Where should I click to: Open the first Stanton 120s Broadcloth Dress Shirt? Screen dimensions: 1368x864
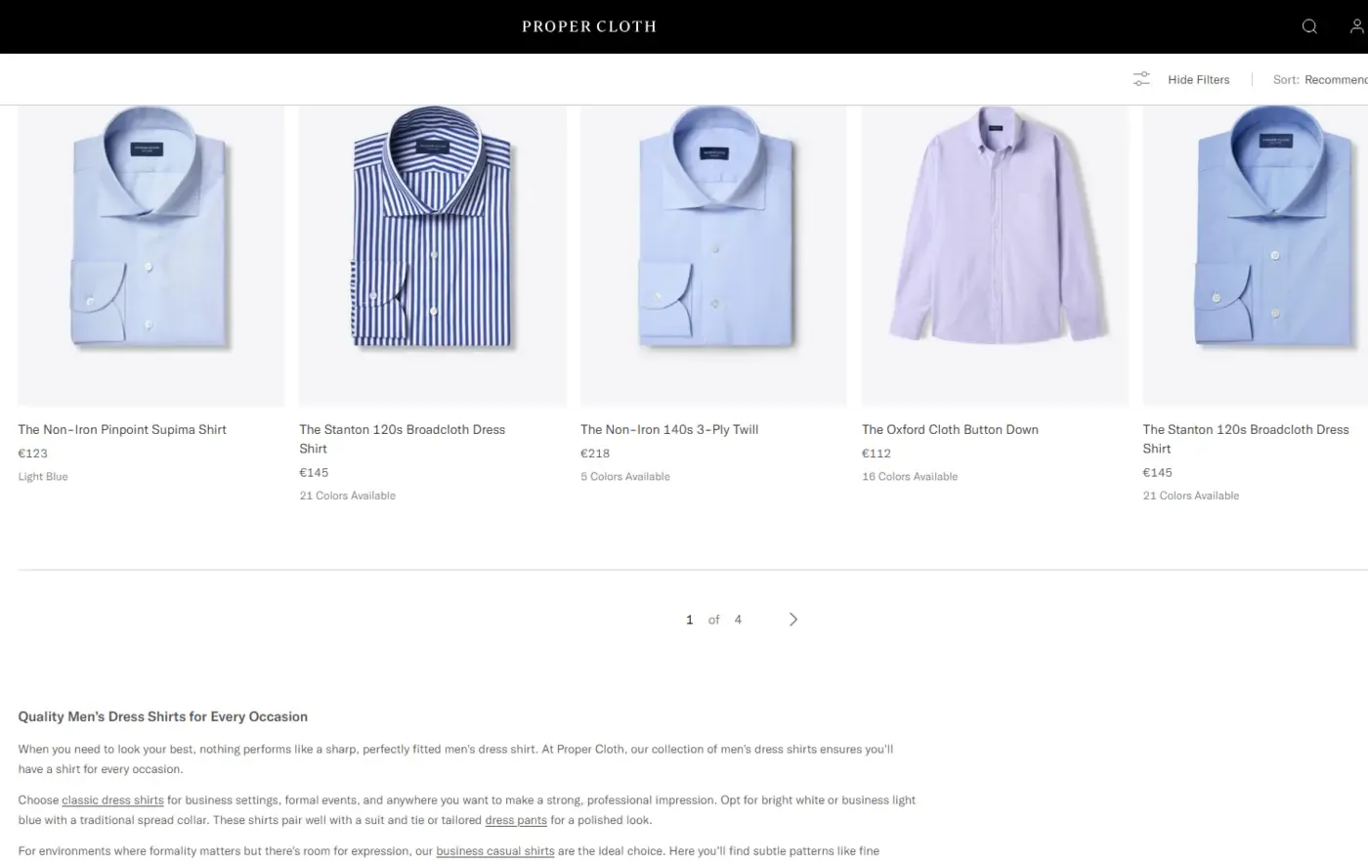pos(402,439)
